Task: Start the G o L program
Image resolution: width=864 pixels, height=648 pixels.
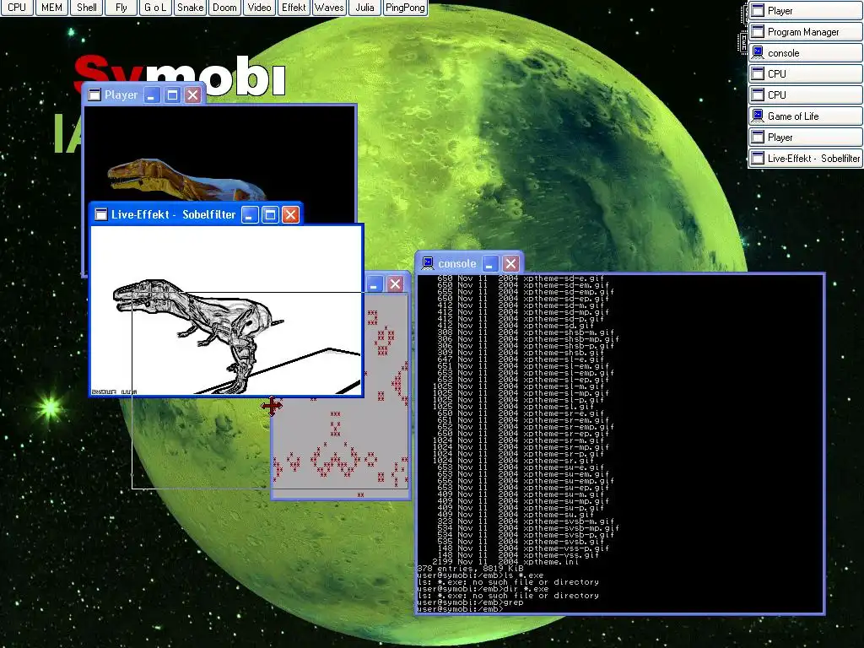Action: point(155,8)
